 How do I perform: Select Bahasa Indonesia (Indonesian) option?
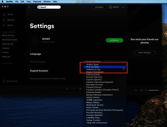coord(105,95)
